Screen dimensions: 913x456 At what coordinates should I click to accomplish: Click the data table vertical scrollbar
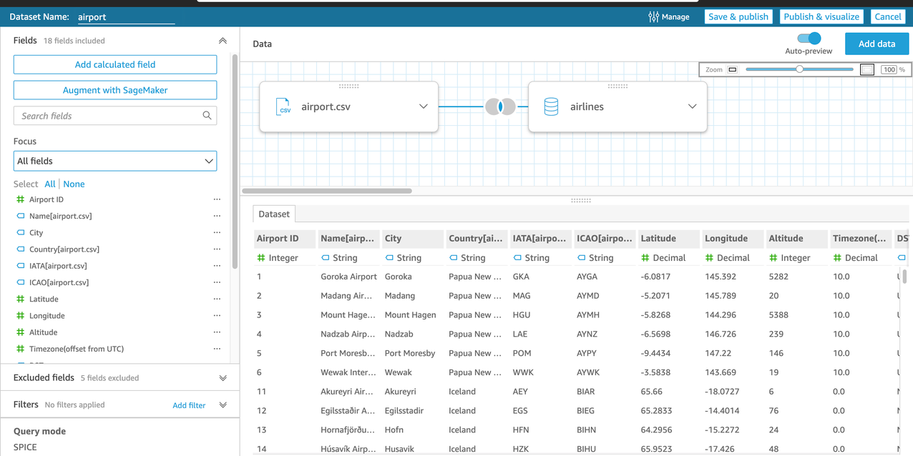pyautogui.click(x=905, y=277)
